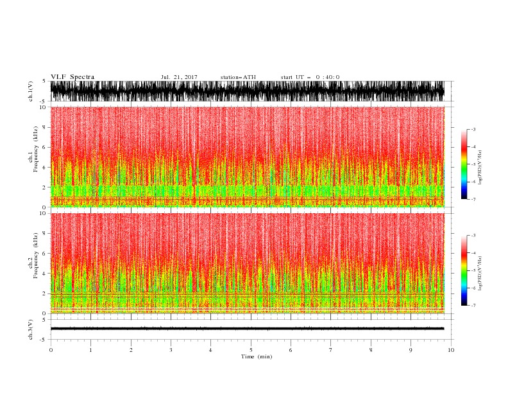
Task: Click the time axis tick '5'
Action: coord(251,350)
